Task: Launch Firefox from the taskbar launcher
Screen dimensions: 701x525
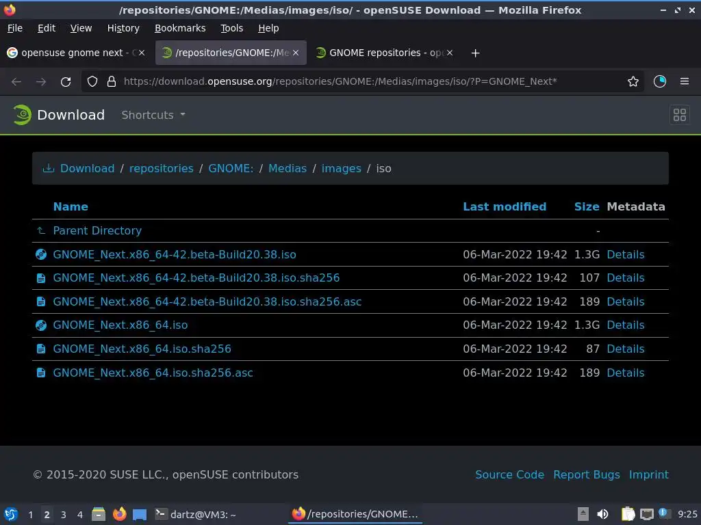Action: click(x=119, y=514)
